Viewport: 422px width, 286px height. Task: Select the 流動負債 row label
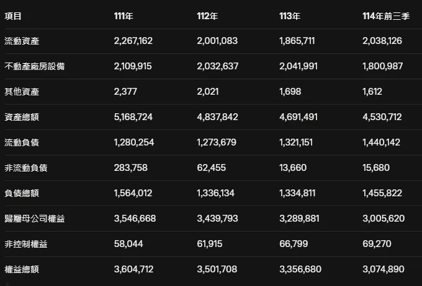tap(22, 142)
